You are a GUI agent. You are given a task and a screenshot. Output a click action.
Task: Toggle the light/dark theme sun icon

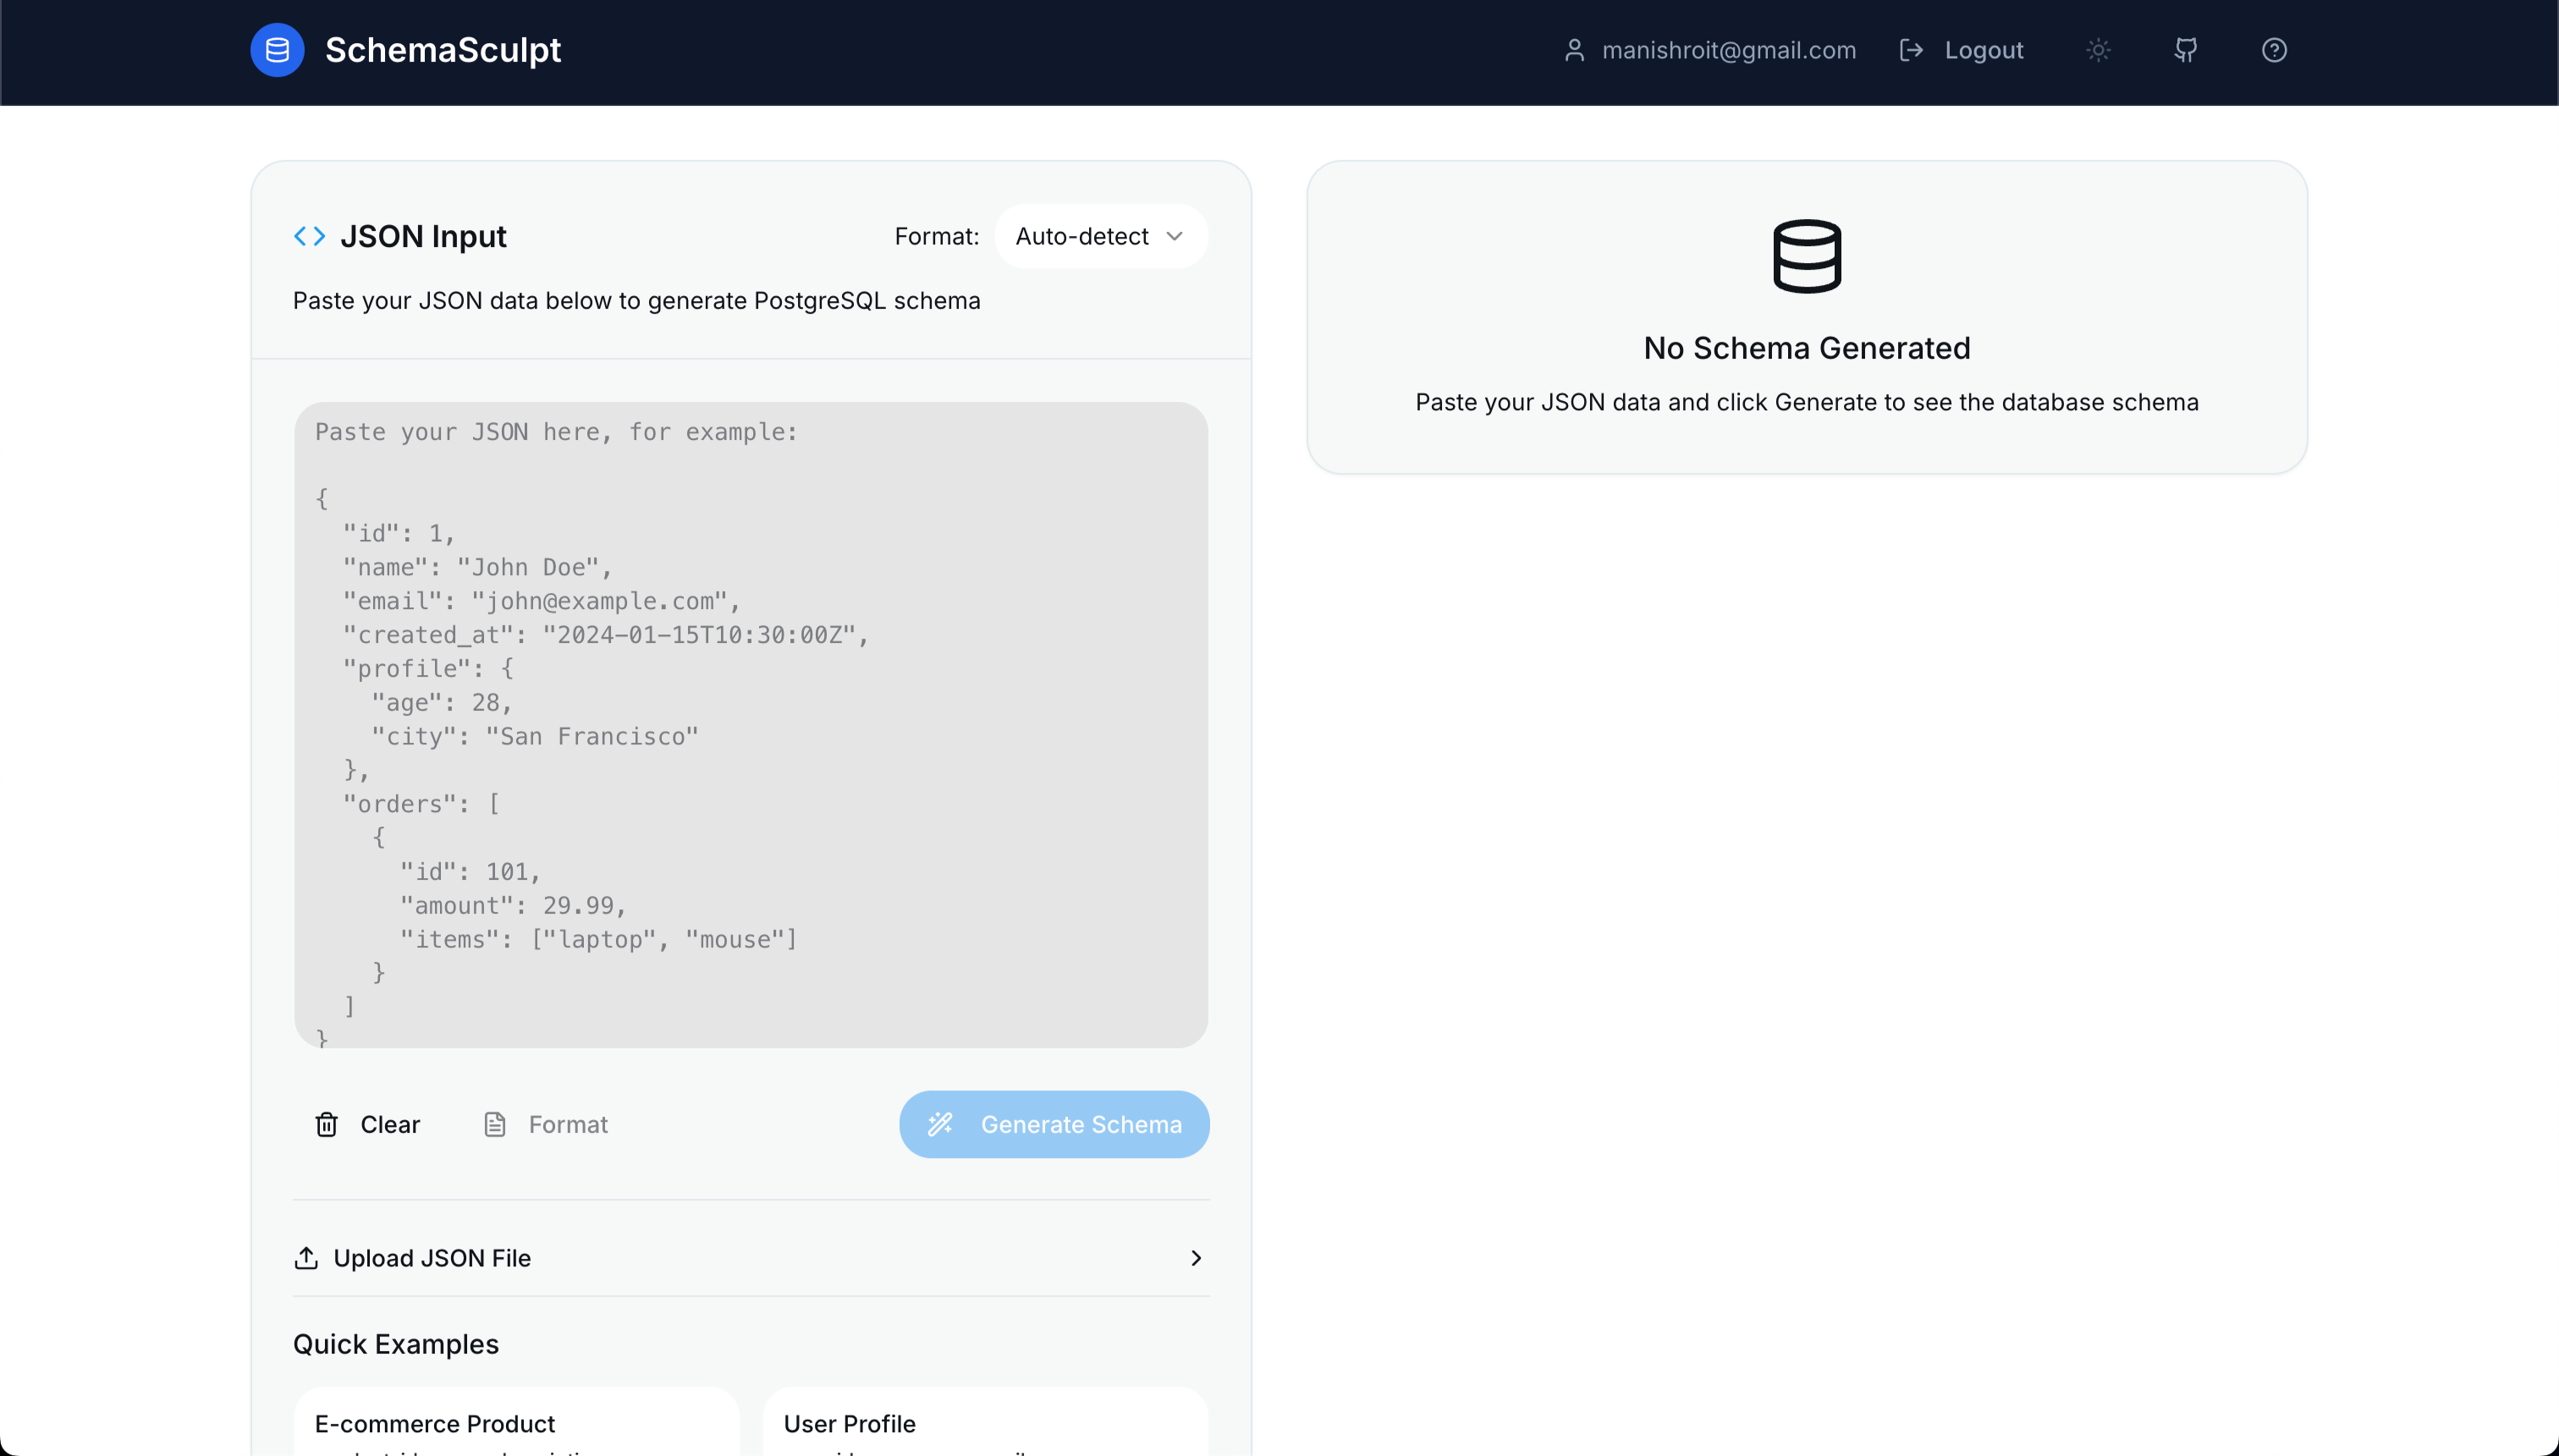pyautogui.click(x=2098, y=50)
